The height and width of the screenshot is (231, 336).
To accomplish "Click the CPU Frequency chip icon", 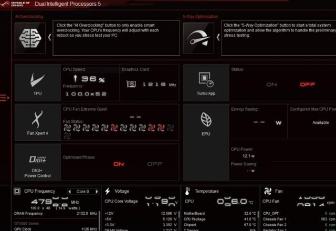I will (17, 191).
